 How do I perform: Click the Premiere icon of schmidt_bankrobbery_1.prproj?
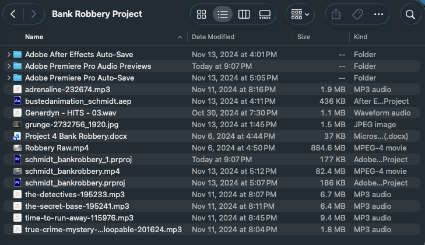pyautogui.click(x=17, y=159)
